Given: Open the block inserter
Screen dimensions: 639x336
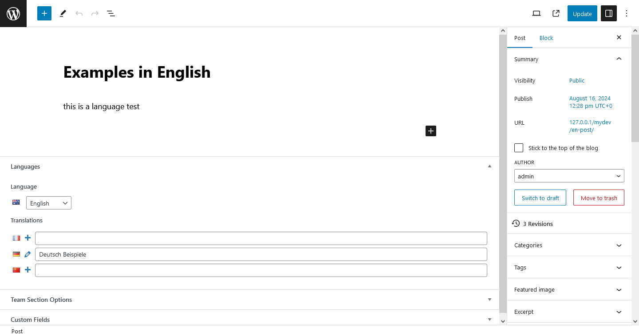Looking at the screenshot, I should (44, 13).
